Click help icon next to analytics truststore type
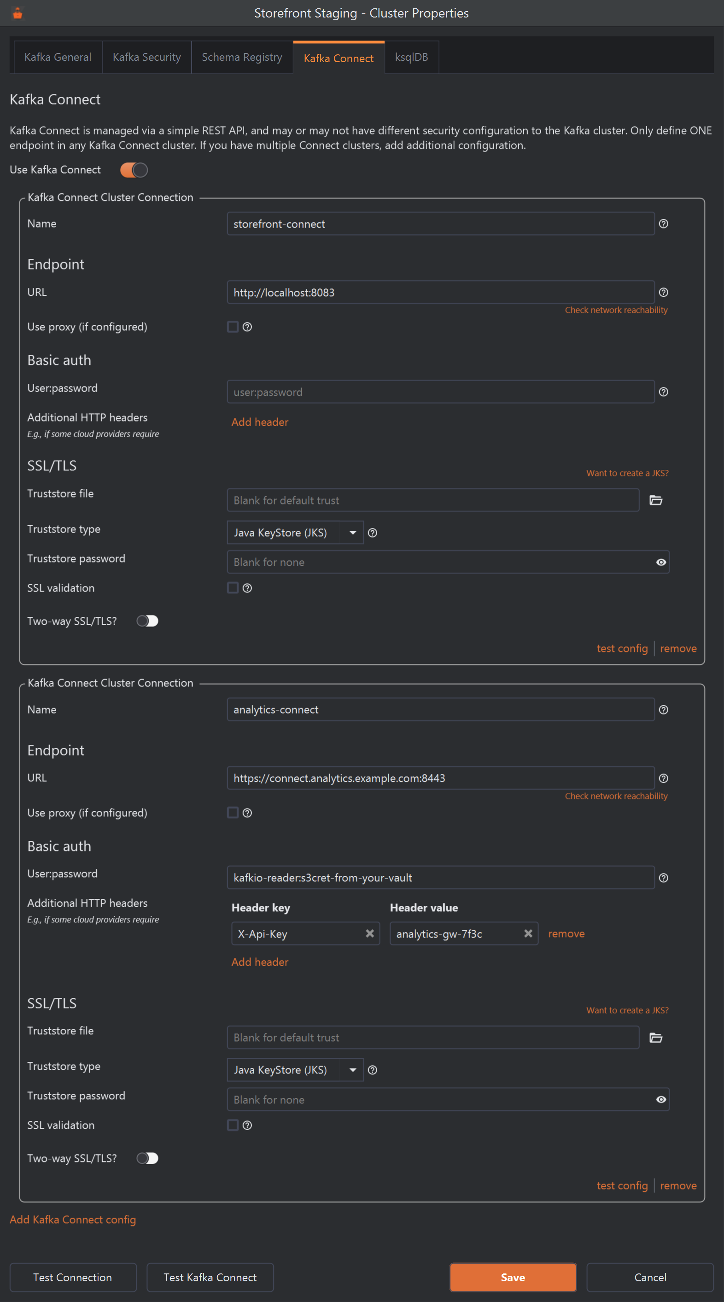This screenshot has height=1302, width=724. pos(372,1070)
